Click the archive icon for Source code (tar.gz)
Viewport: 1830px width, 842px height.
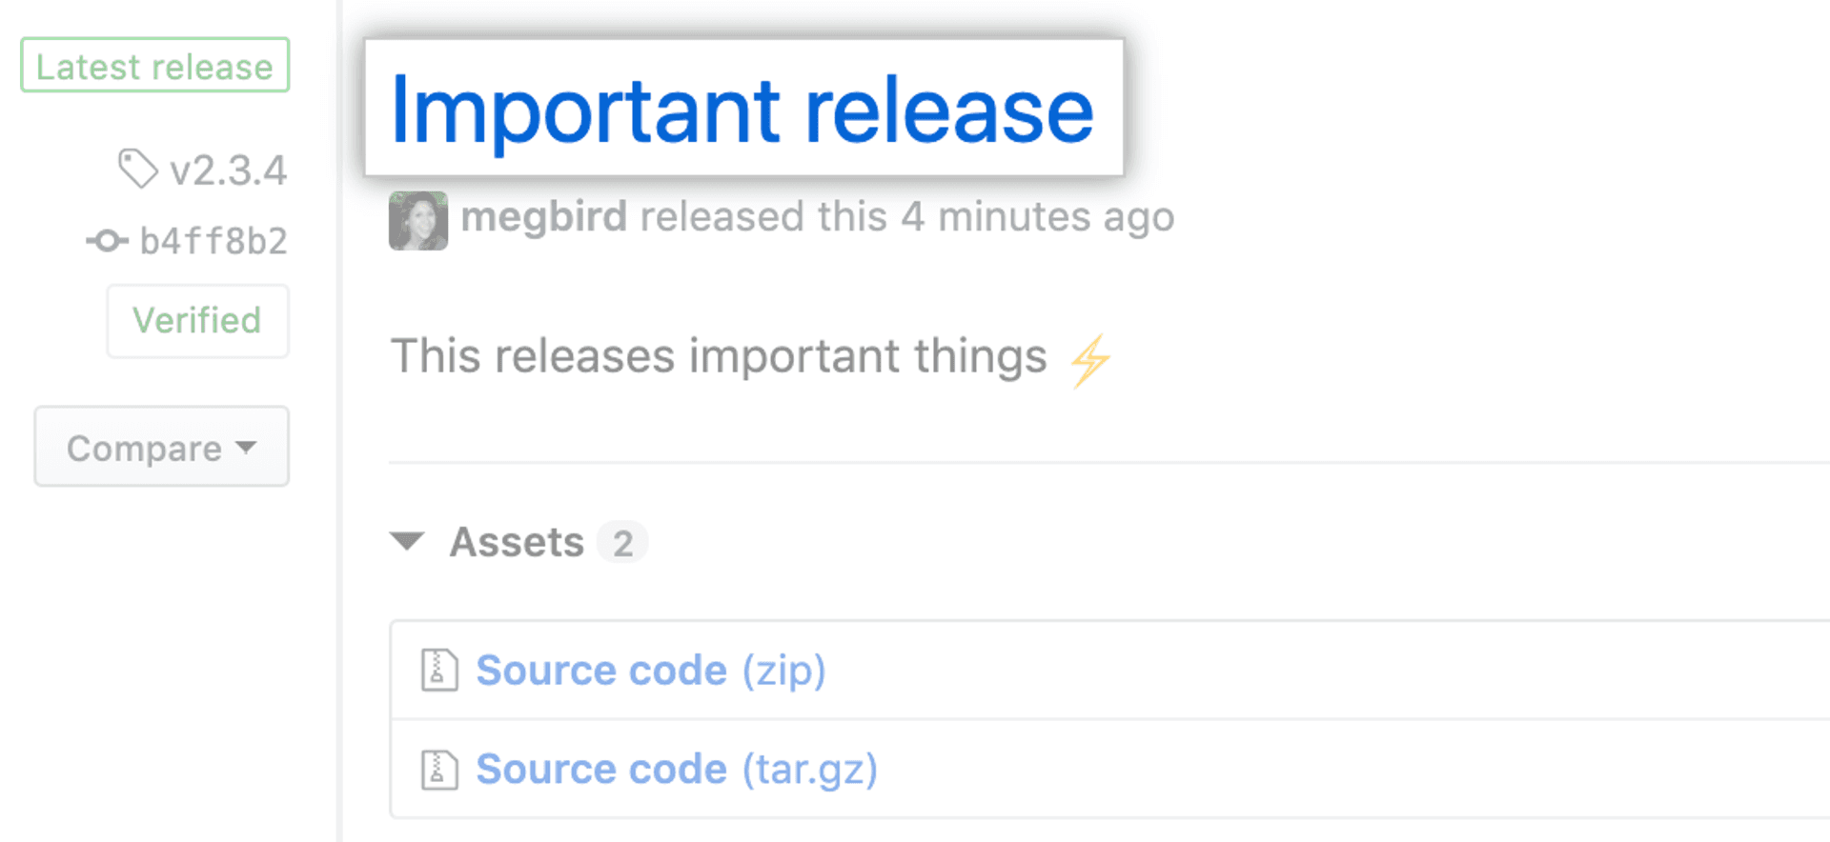point(439,769)
